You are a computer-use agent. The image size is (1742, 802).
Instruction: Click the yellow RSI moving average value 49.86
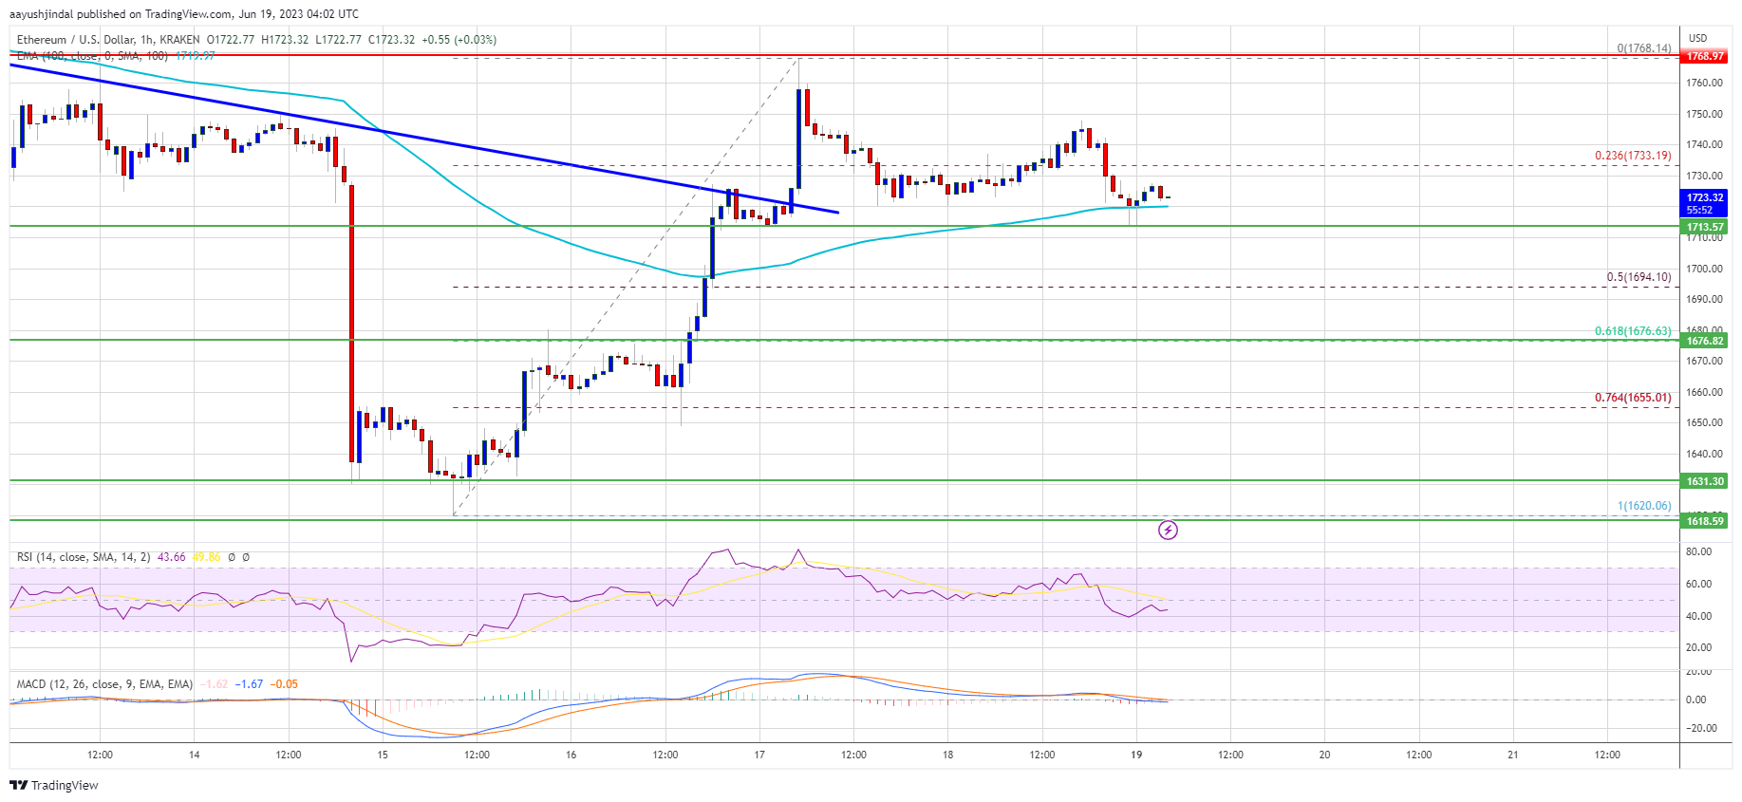(x=206, y=557)
